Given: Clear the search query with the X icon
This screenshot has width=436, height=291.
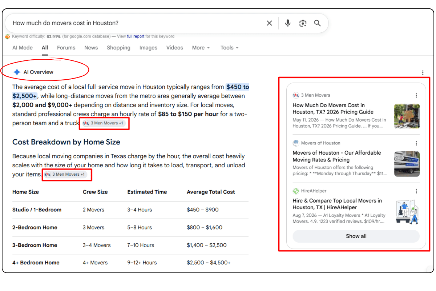Looking at the screenshot, I should pyautogui.click(x=269, y=23).
